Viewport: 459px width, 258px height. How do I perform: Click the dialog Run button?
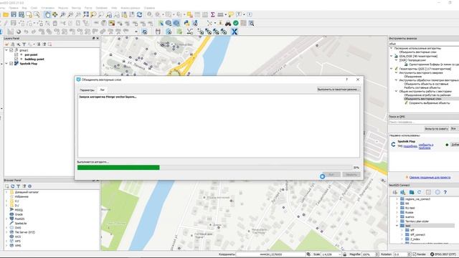[331, 175]
